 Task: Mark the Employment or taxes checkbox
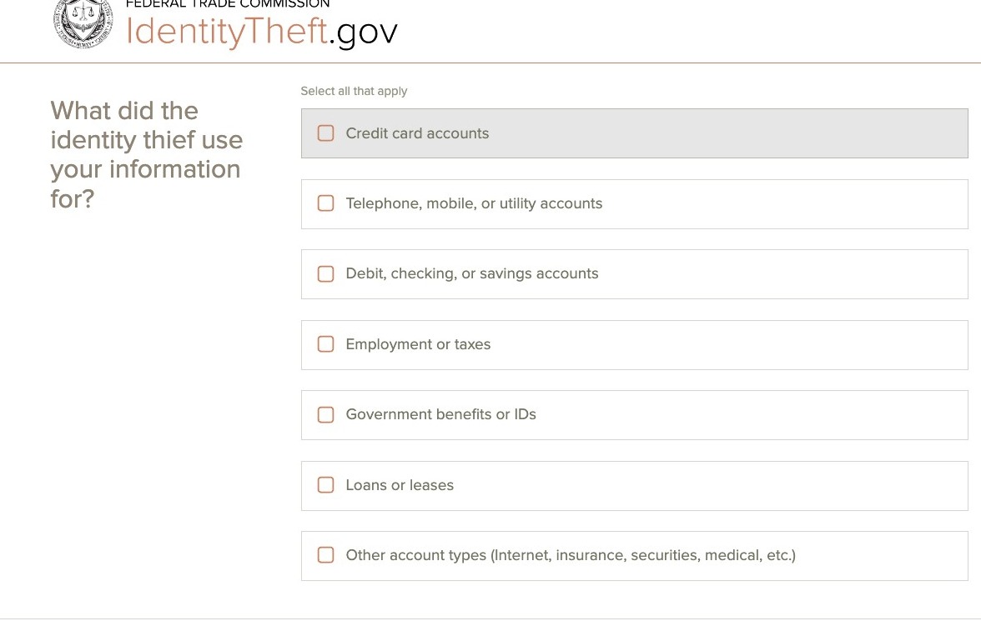pos(326,344)
